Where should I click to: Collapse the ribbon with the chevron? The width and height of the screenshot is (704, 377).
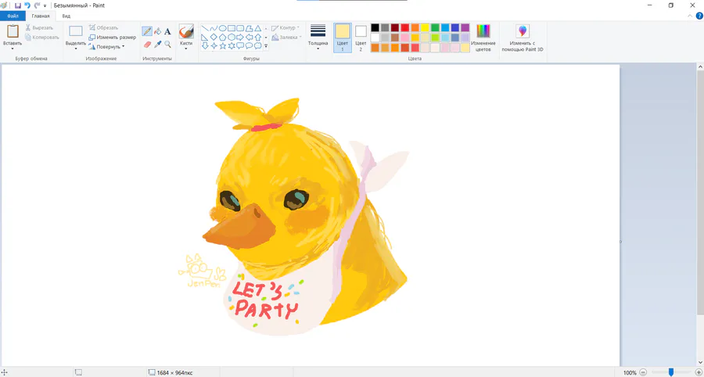coord(690,16)
